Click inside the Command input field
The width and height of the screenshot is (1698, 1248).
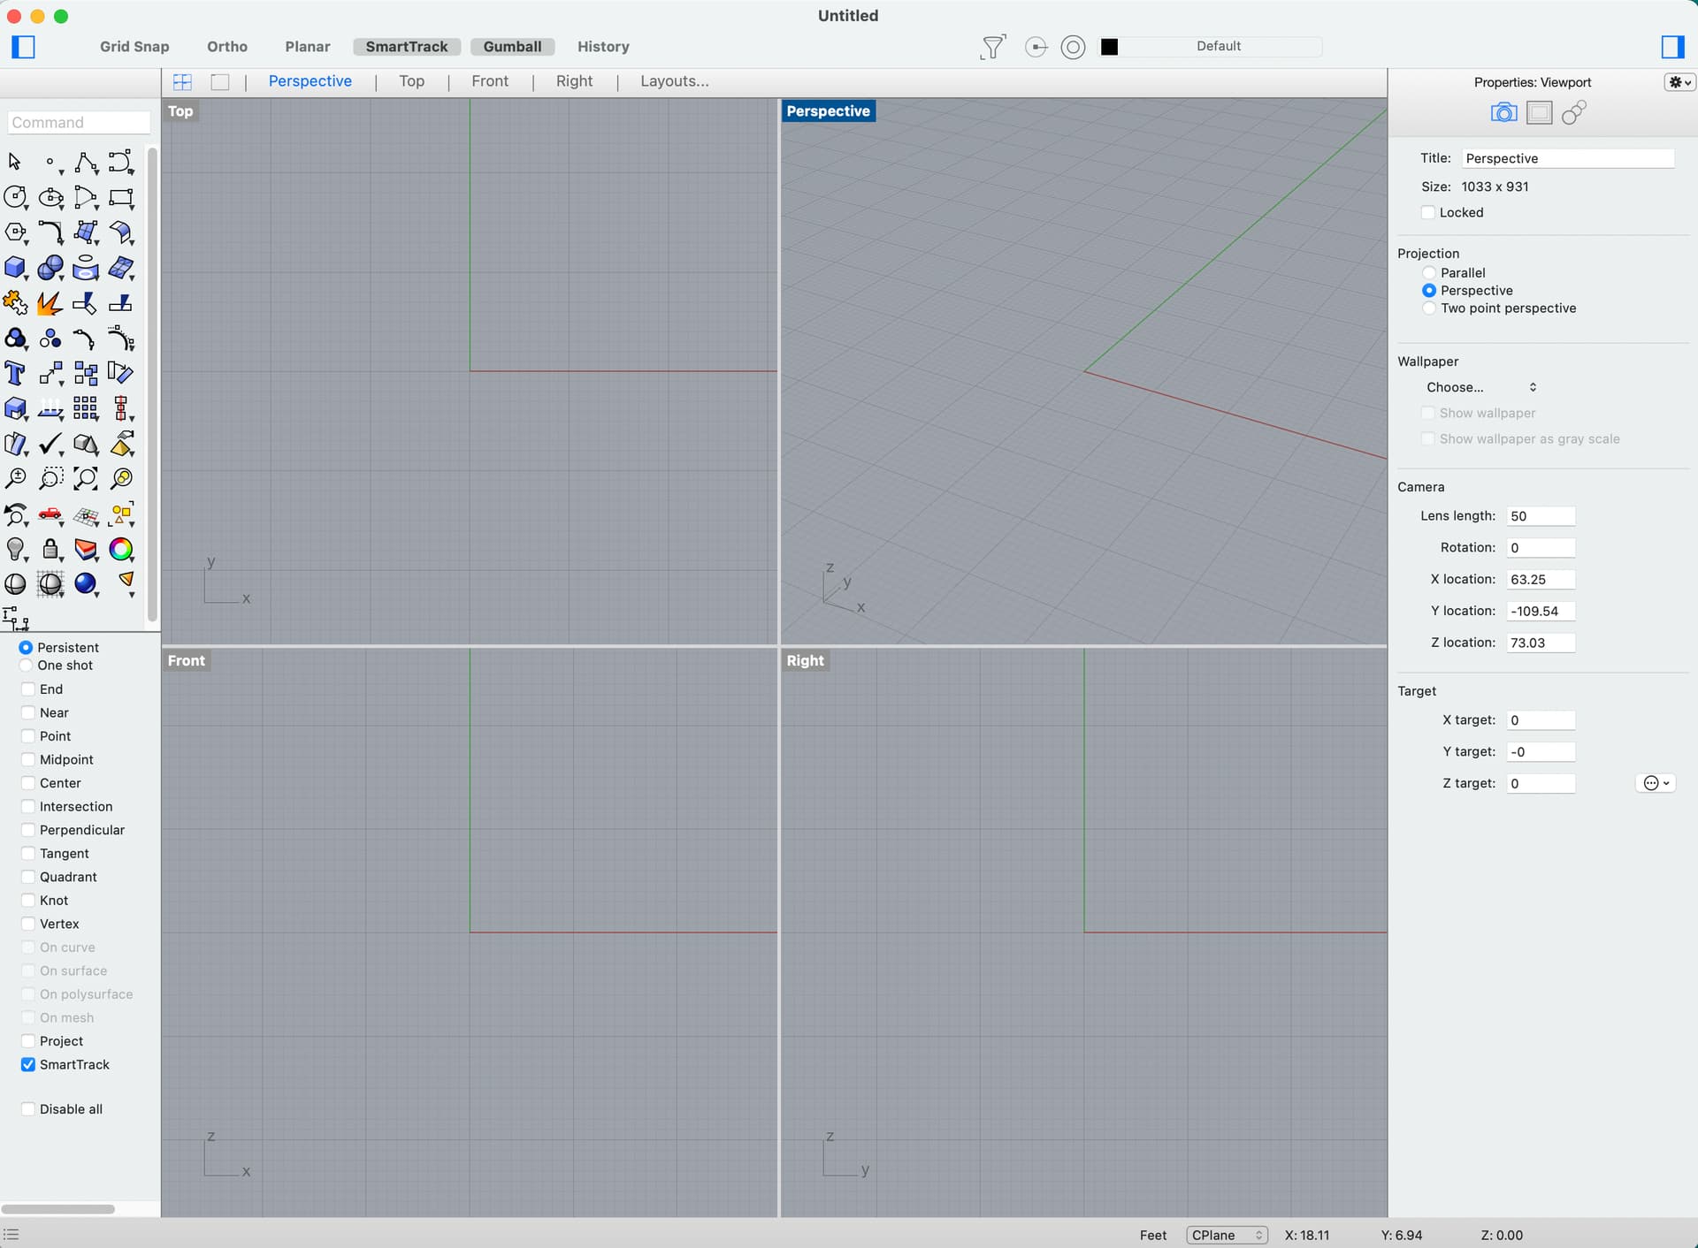tap(79, 122)
